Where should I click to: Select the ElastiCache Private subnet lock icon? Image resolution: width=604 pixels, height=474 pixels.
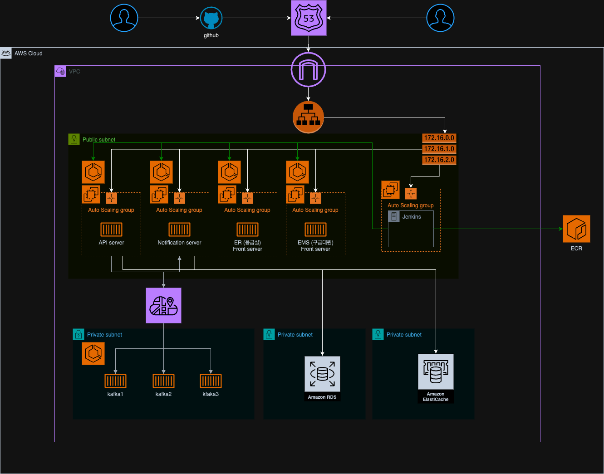click(378, 334)
